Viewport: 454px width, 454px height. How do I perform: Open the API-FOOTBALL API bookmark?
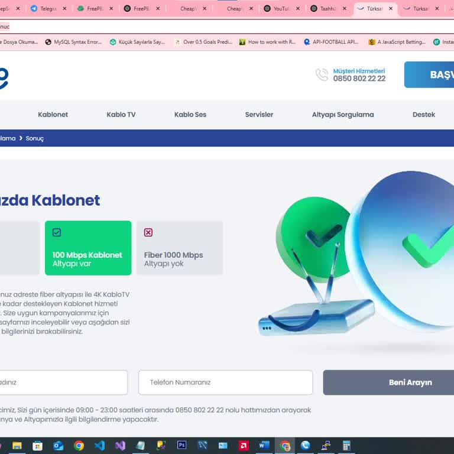pos(331,42)
